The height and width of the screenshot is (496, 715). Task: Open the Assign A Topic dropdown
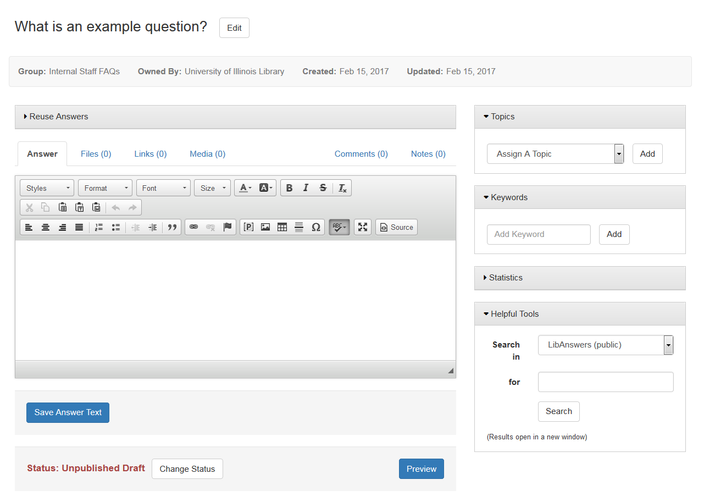click(x=555, y=154)
